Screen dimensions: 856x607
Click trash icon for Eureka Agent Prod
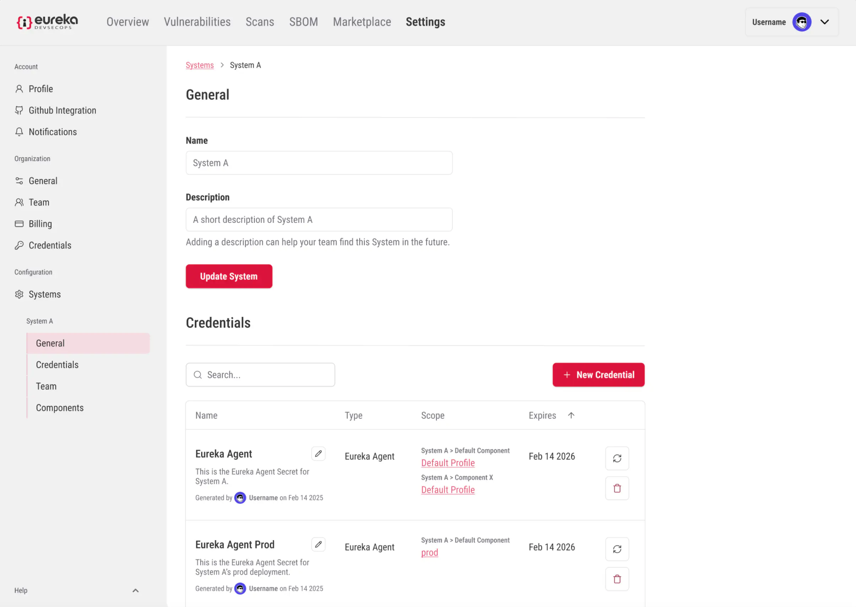click(617, 579)
